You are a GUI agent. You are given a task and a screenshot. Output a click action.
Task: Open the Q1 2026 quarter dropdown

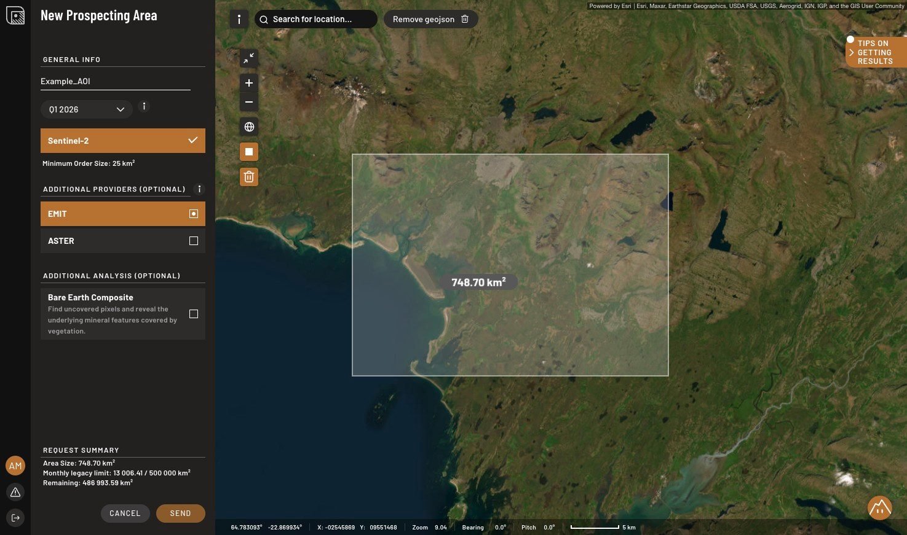point(87,109)
